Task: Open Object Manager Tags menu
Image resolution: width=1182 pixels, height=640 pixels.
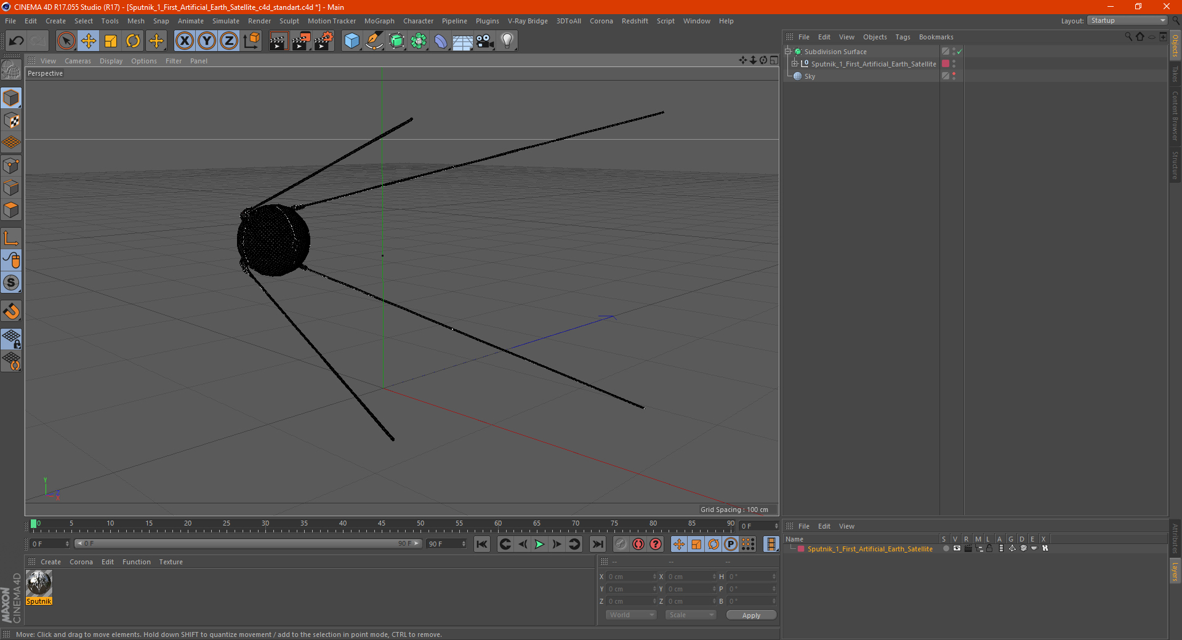Action: (903, 37)
